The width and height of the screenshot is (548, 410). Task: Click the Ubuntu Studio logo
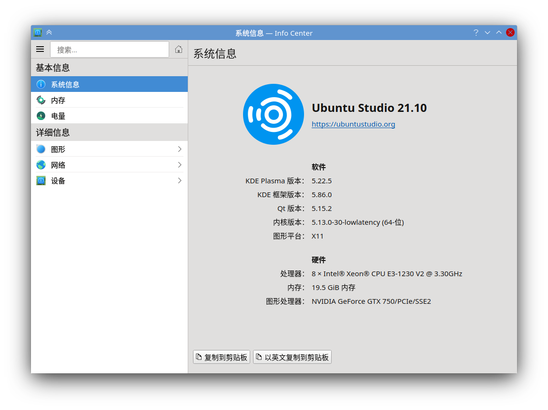(x=274, y=114)
